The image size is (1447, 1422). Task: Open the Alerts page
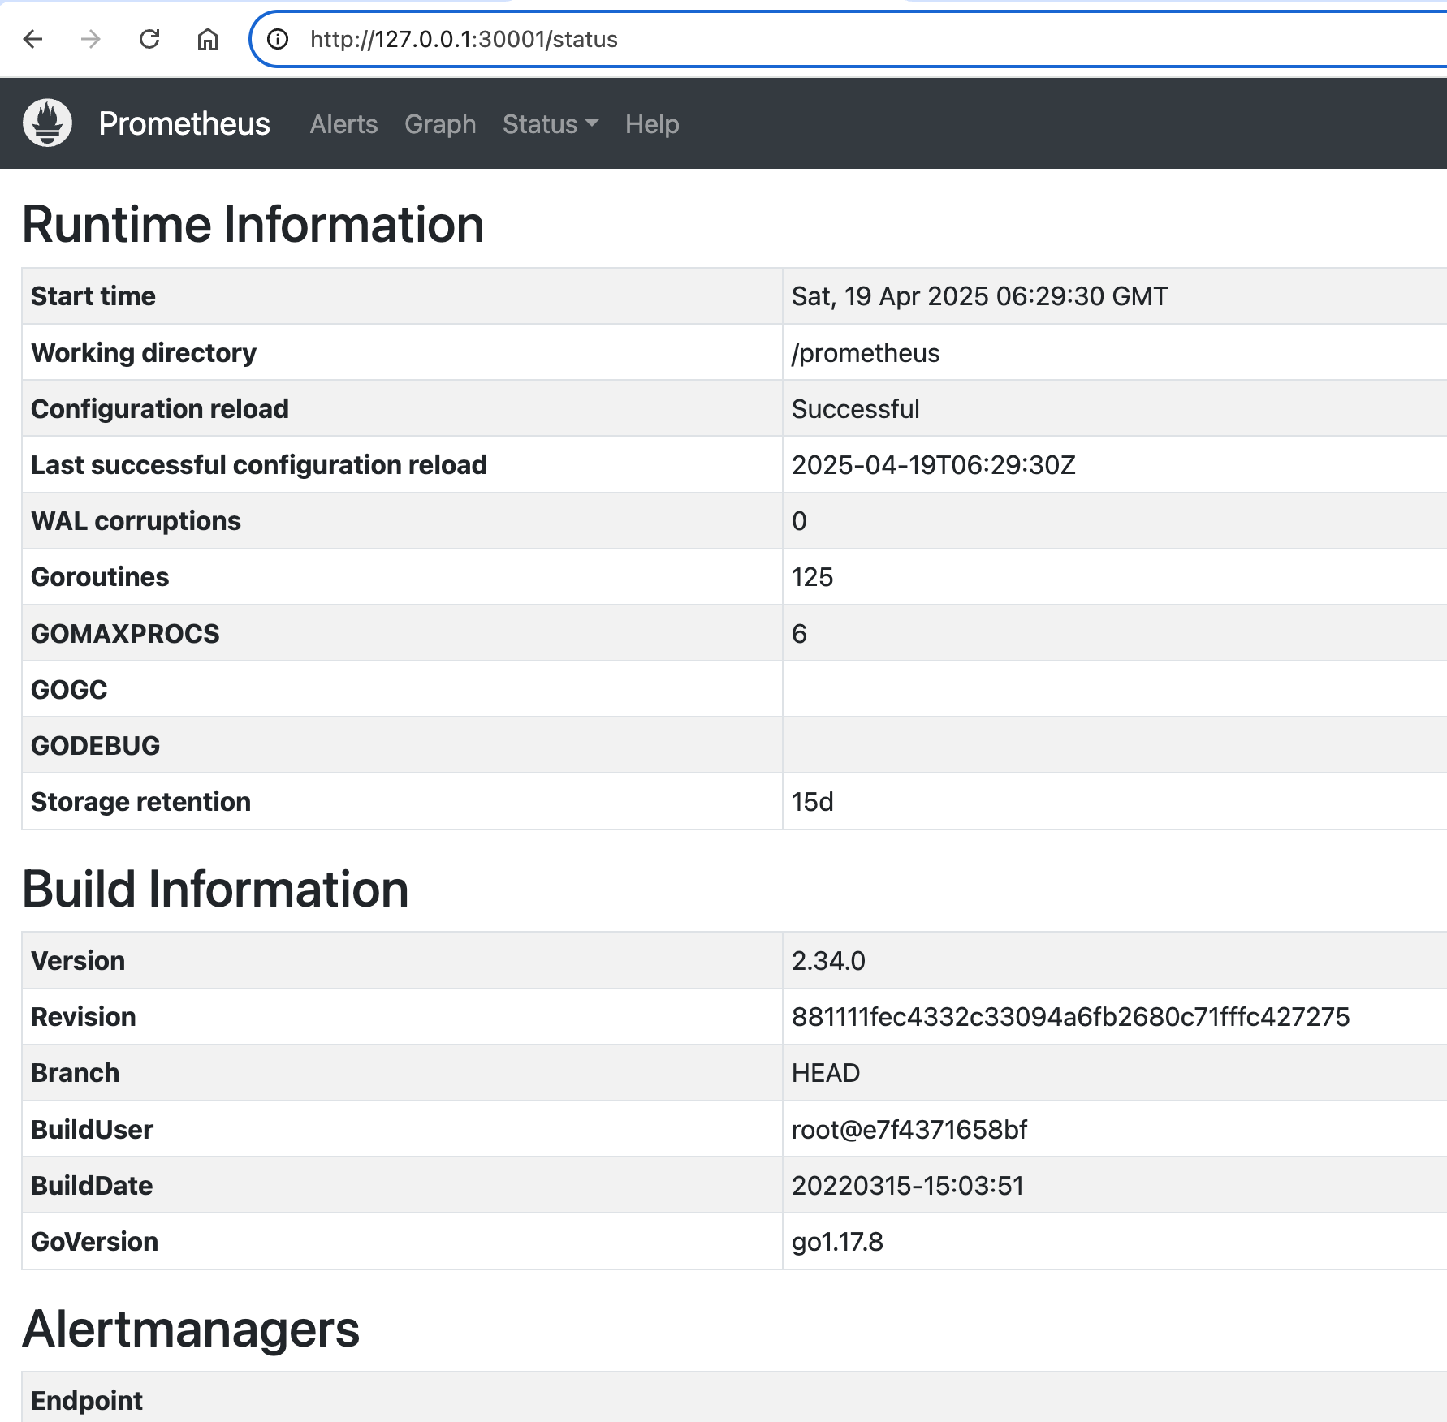pyautogui.click(x=343, y=124)
